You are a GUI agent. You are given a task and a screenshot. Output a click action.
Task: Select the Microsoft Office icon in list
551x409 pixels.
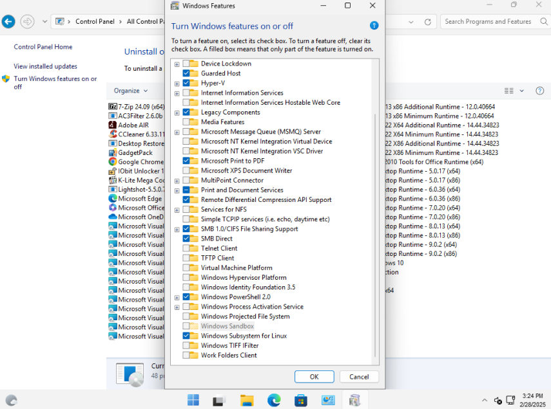[112, 208]
